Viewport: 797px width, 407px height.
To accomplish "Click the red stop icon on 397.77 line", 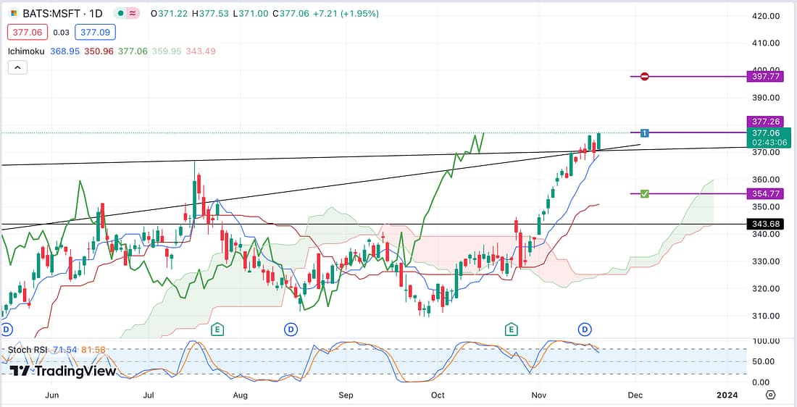I will pyautogui.click(x=644, y=76).
